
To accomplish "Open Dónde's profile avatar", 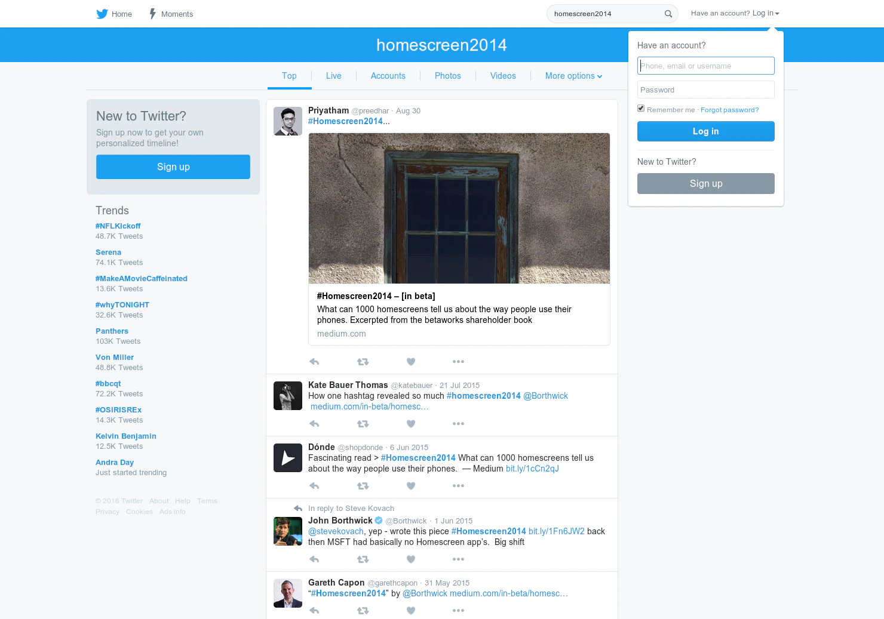I will pyautogui.click(x=288, y=458).
